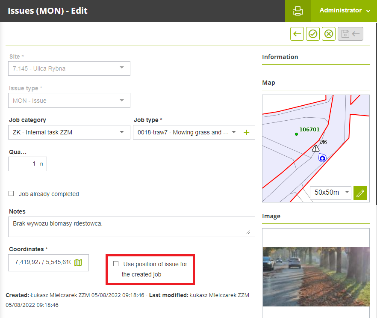
Task: Open the Job type dropdown
Action: [186, 132]
